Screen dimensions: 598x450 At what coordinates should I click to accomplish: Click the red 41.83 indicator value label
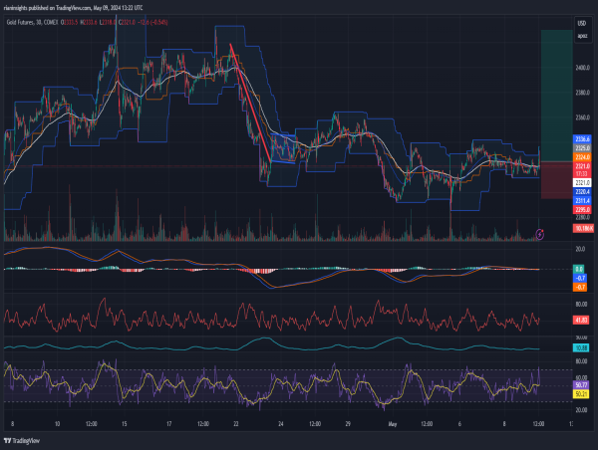[581, 320]
